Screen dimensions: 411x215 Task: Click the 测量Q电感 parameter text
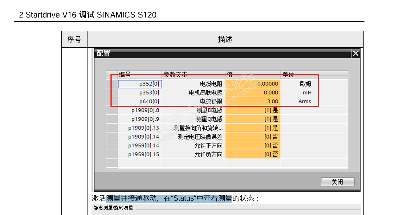210,119
